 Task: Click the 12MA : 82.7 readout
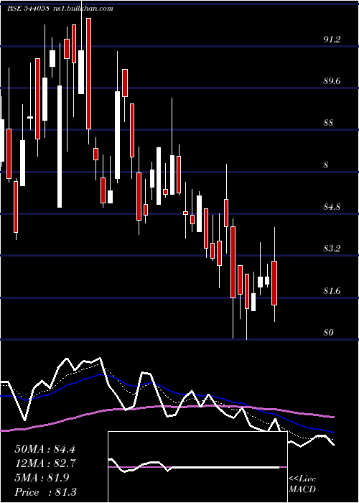45,463
